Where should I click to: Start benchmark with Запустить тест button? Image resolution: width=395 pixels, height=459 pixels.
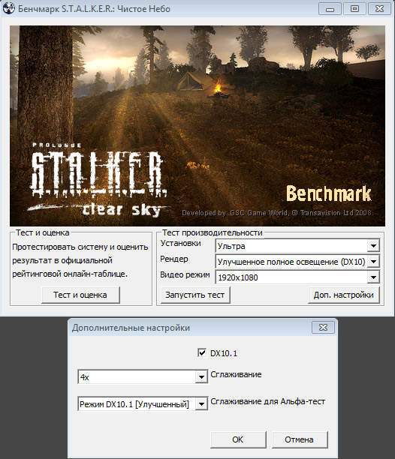coord(195,295)
